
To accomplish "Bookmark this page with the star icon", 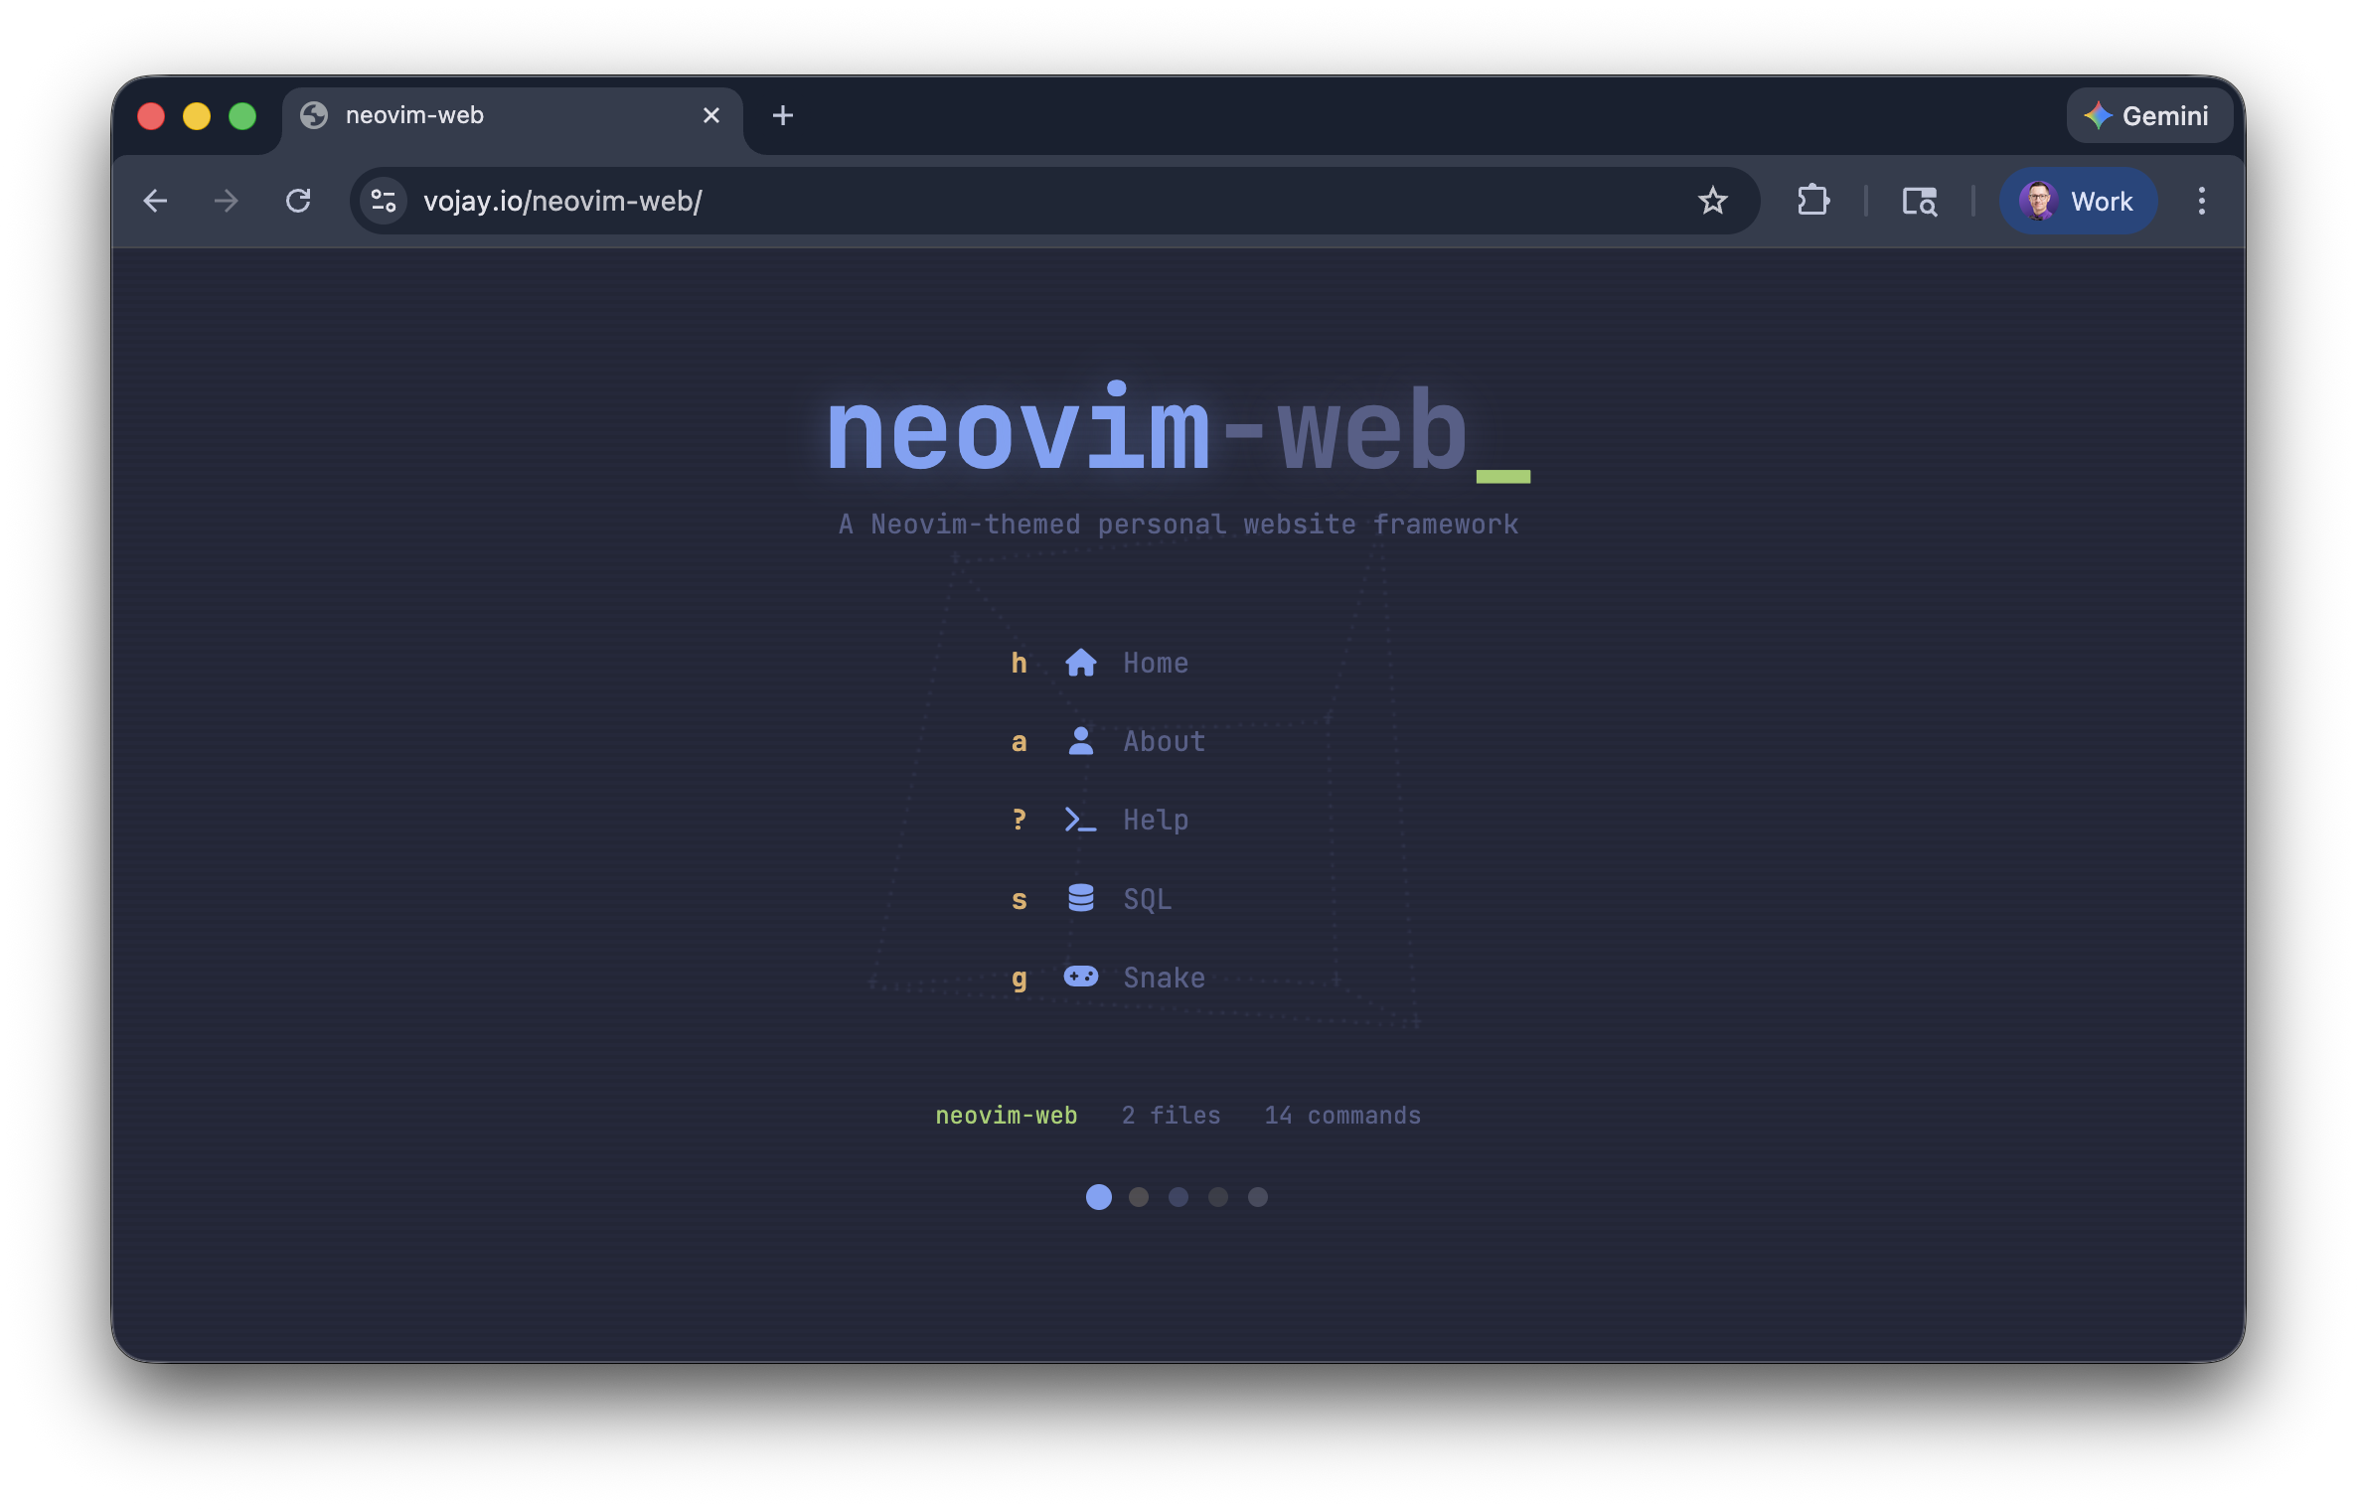I will [1712, 202].
